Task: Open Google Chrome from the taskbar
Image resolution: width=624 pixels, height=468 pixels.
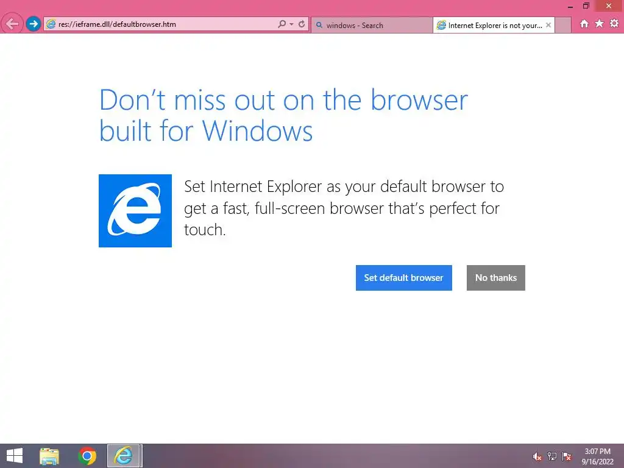Action: point(87,456)
